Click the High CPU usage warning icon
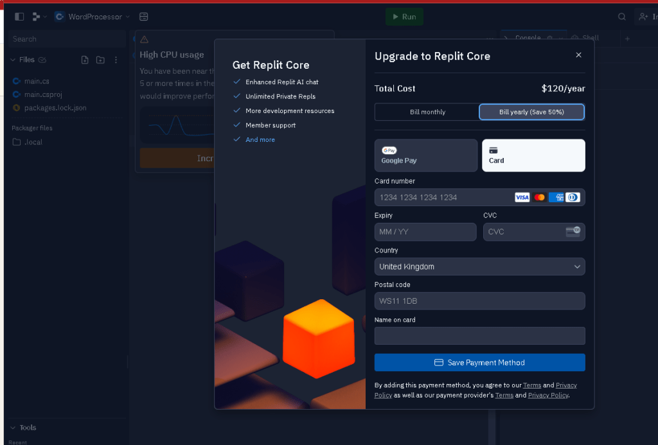 point(144,39)
